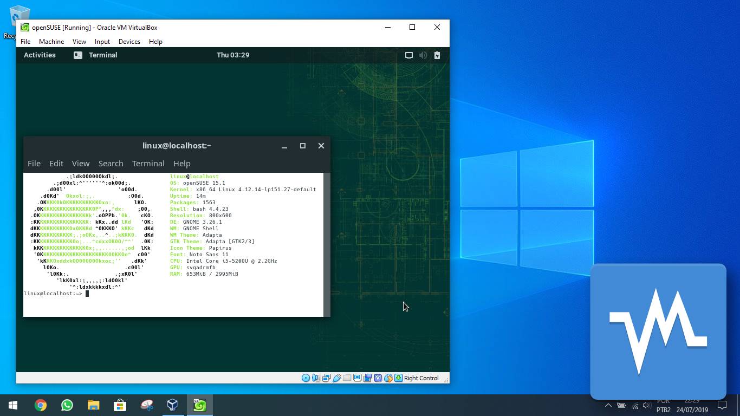Open the File menu in the terminal window

pyautogui.click(x=34, y=164)
